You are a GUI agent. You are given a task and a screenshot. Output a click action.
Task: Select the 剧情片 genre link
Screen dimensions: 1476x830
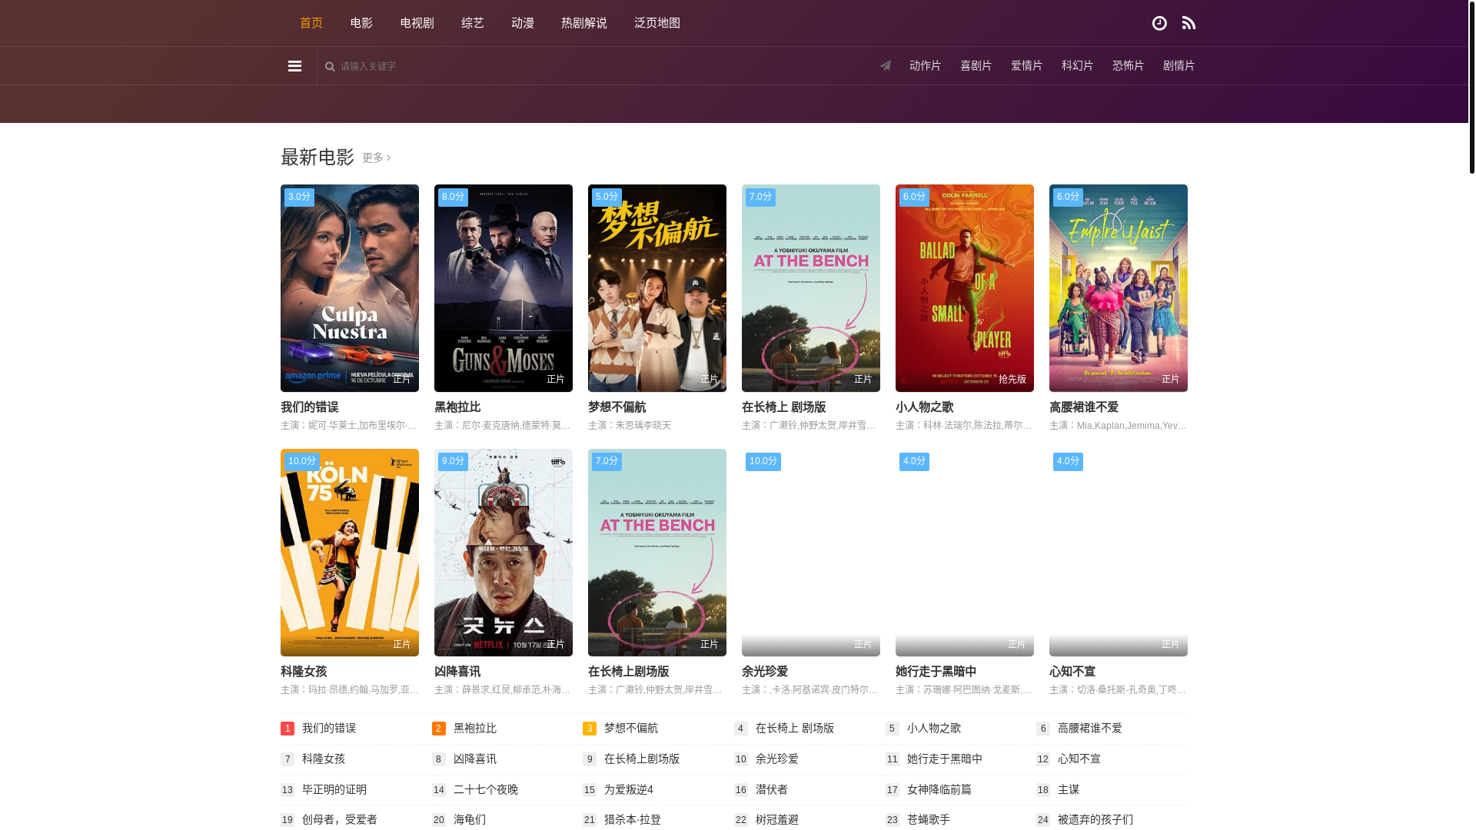(x=1178, y=66)
